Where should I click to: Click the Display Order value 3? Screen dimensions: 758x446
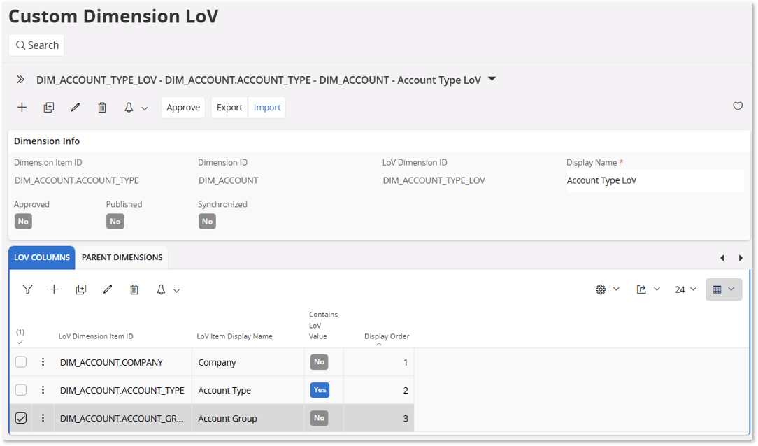[406, 419]
